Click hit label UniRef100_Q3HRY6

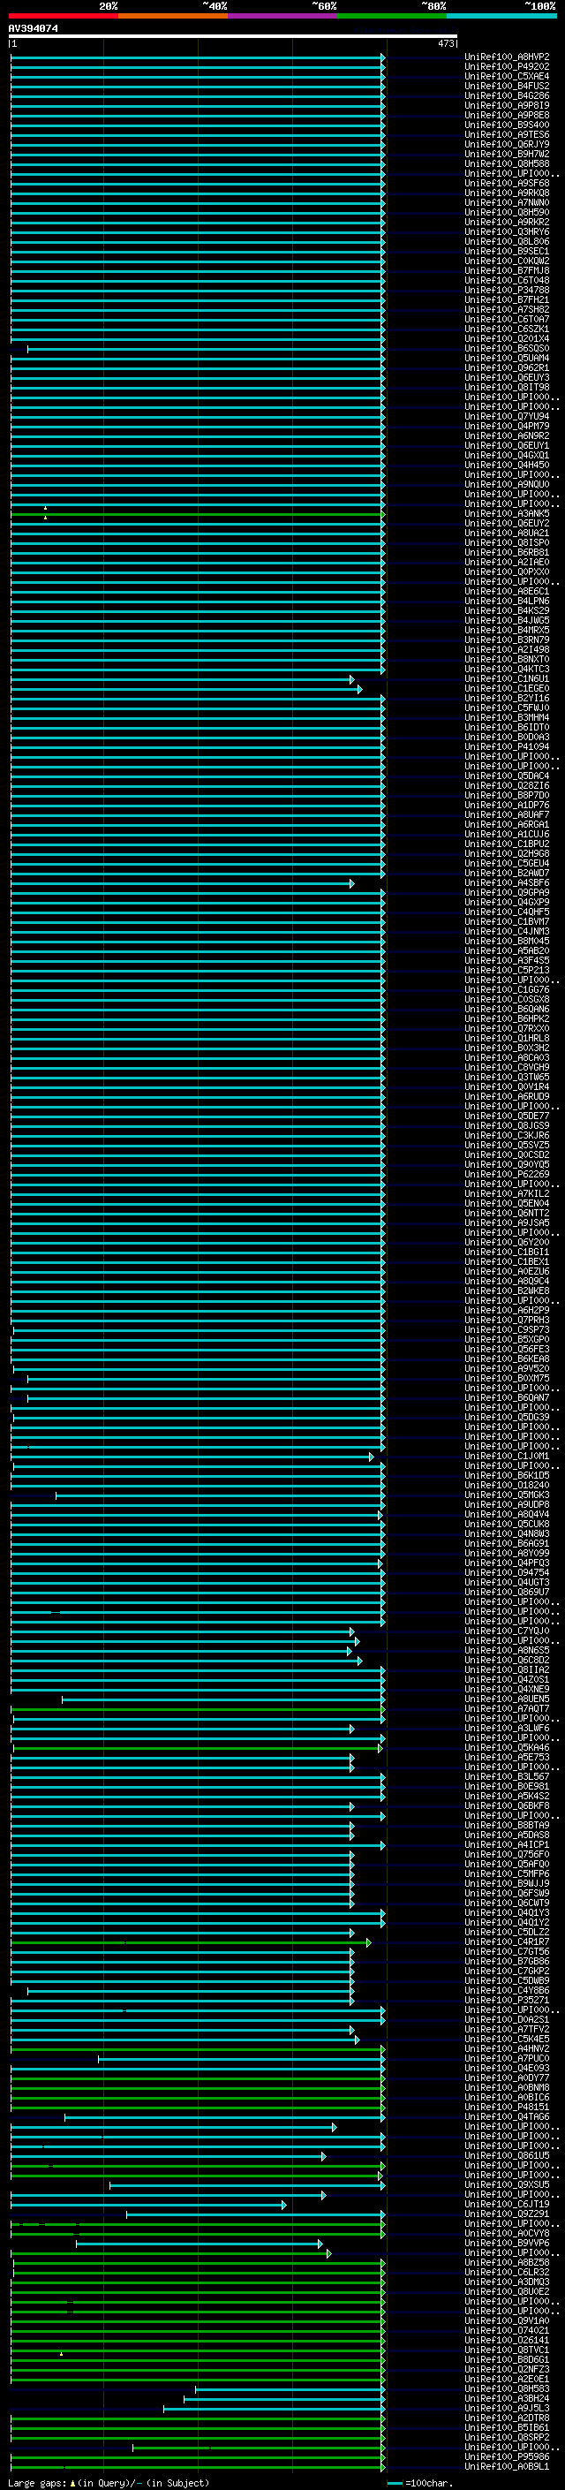tap(507, 232)
